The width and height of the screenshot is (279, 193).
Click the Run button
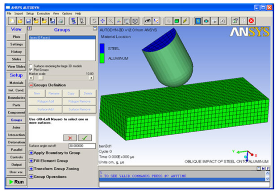[16, 182]
